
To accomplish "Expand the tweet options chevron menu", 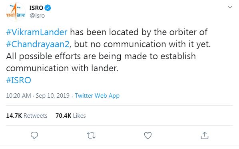I will tap(230, 7).
